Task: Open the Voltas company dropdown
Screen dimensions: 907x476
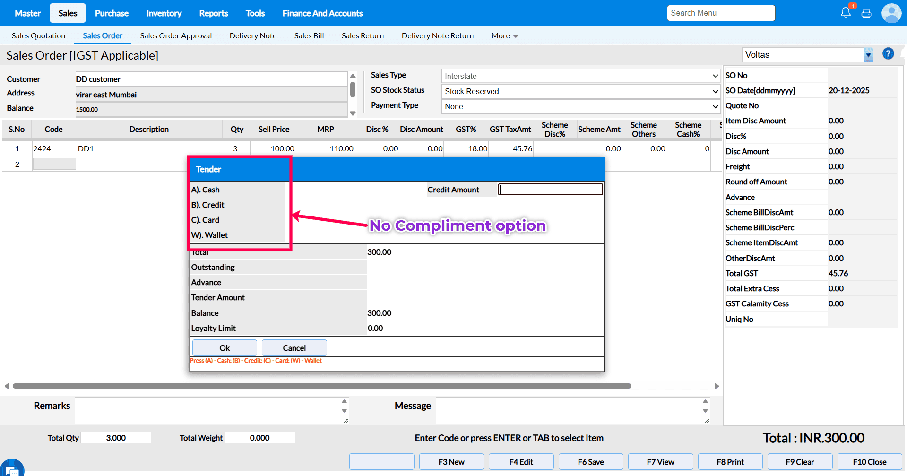Action: pos(868,55)
